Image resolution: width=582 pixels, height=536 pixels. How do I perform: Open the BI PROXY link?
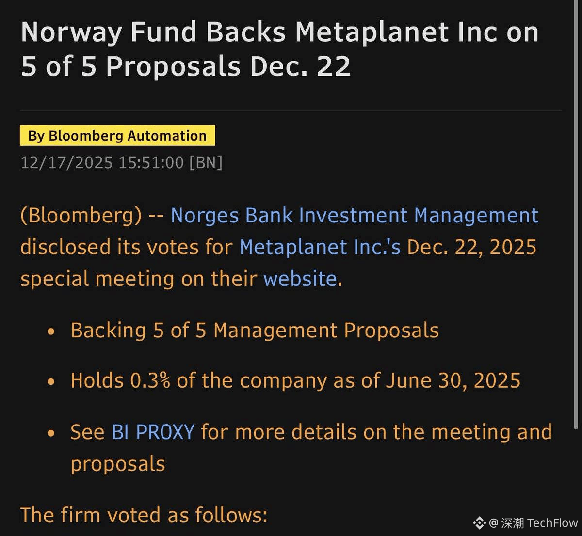153,432
